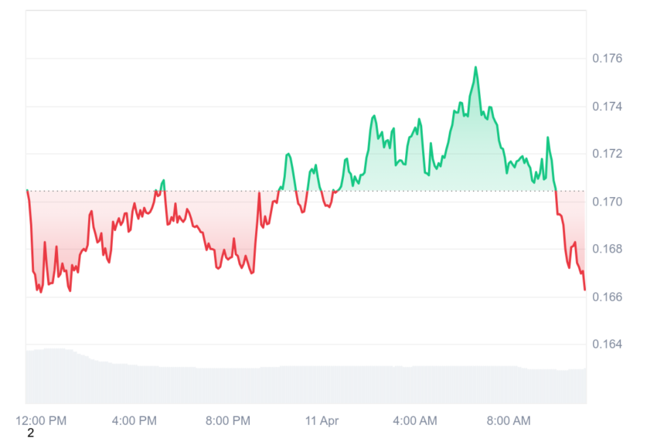Select the 12:00 PM time label
Image resolution: width=657 pixels, height=438 pixels.
[x=41, y=421]
